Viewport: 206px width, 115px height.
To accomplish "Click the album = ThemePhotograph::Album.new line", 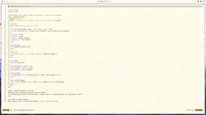I will [x=21, y=91].
